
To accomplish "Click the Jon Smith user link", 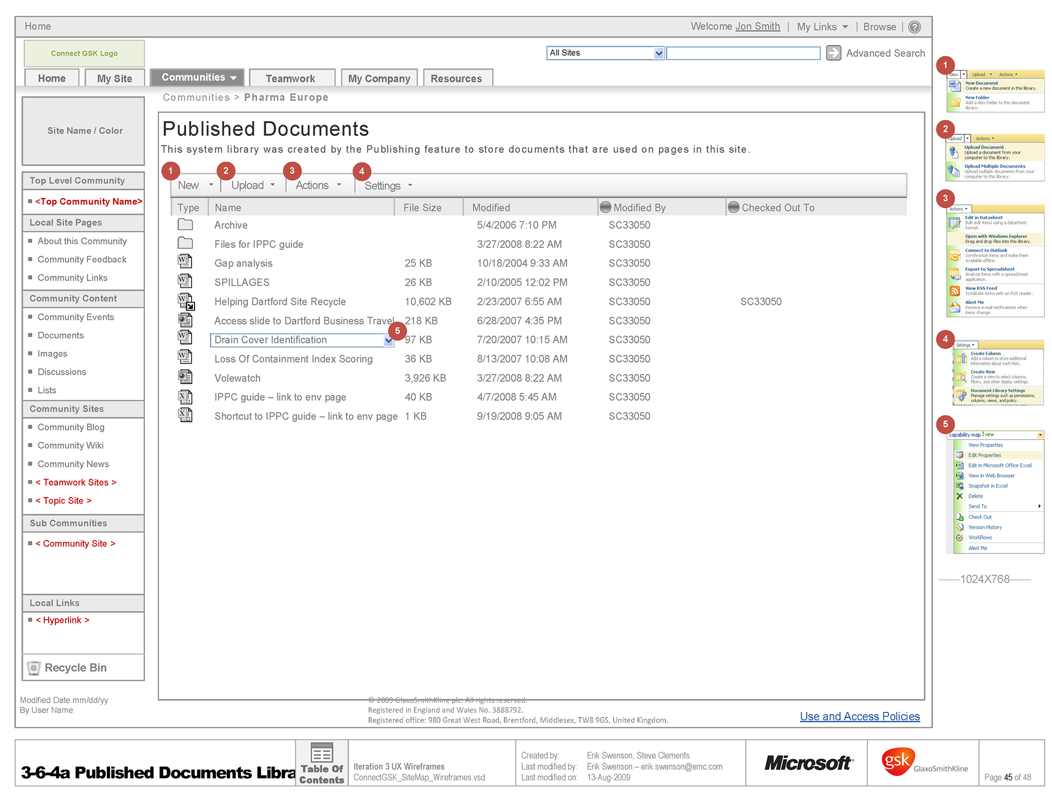I will [757, 26].
